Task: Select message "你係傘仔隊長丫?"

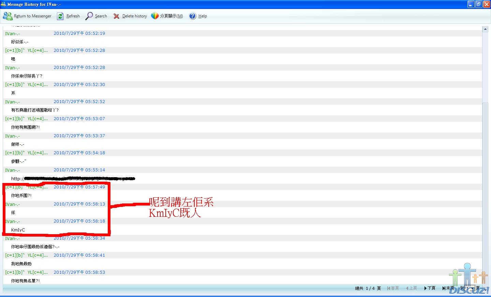Action: click(x=27, y=76)
